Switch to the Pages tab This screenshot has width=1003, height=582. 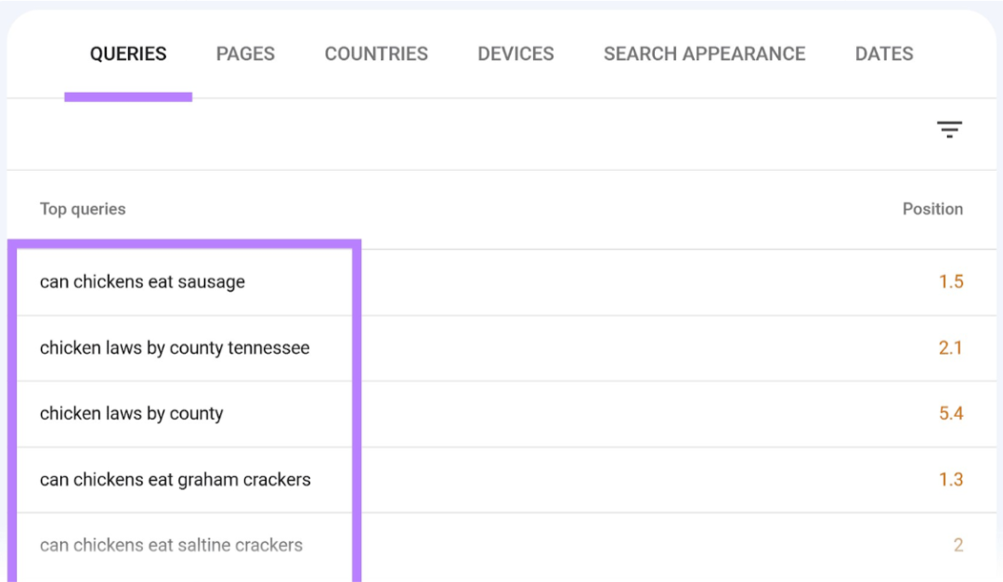click(x=245, y=54)
